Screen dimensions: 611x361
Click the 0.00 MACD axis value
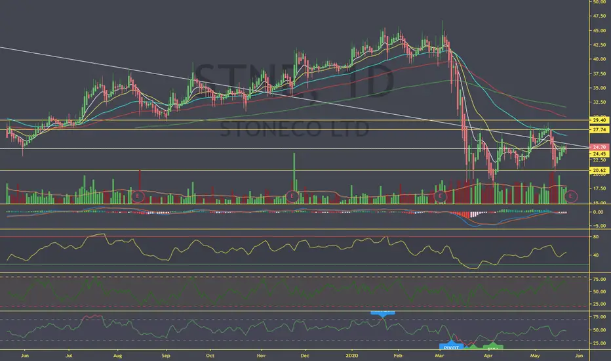598,212
